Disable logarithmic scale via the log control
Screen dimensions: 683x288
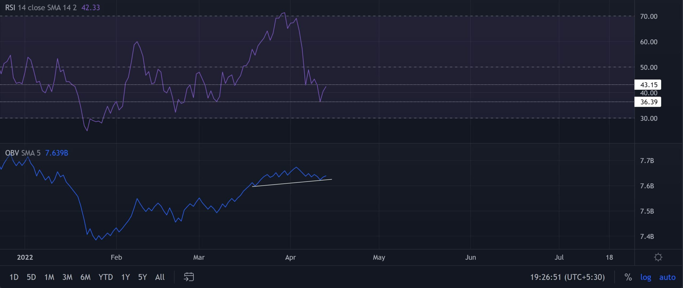point(646,277)
